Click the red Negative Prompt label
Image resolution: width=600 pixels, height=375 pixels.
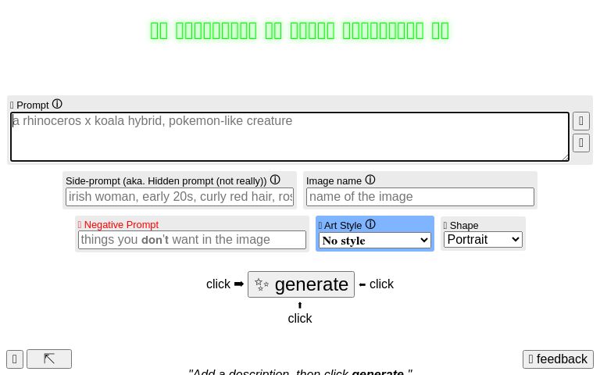(x=121, y=225)
